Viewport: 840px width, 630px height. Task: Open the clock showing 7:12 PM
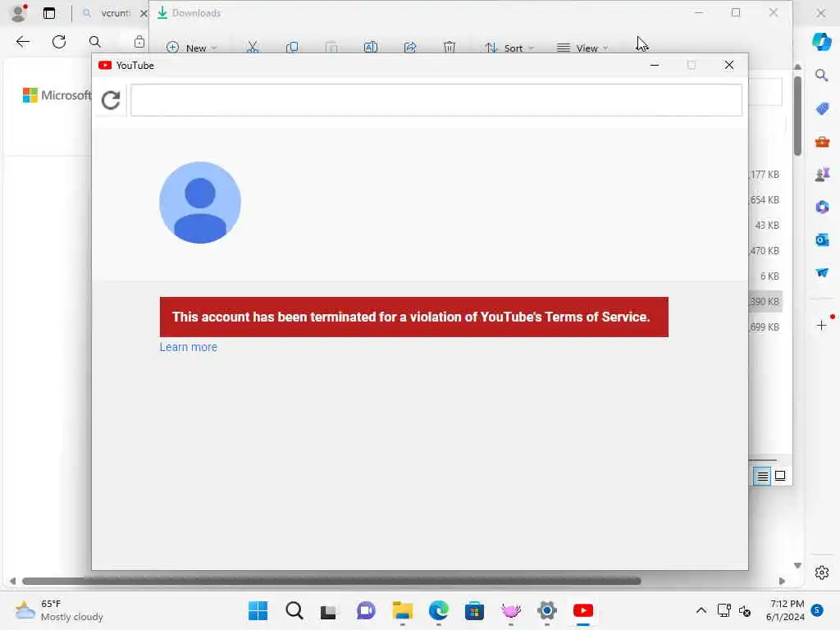pyautogui.click(x=785, y=610)
